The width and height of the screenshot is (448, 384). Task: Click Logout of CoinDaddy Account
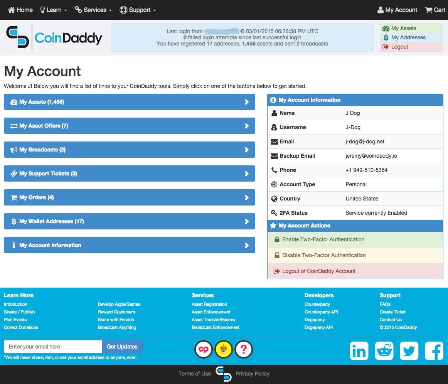[x=318, y=271]
